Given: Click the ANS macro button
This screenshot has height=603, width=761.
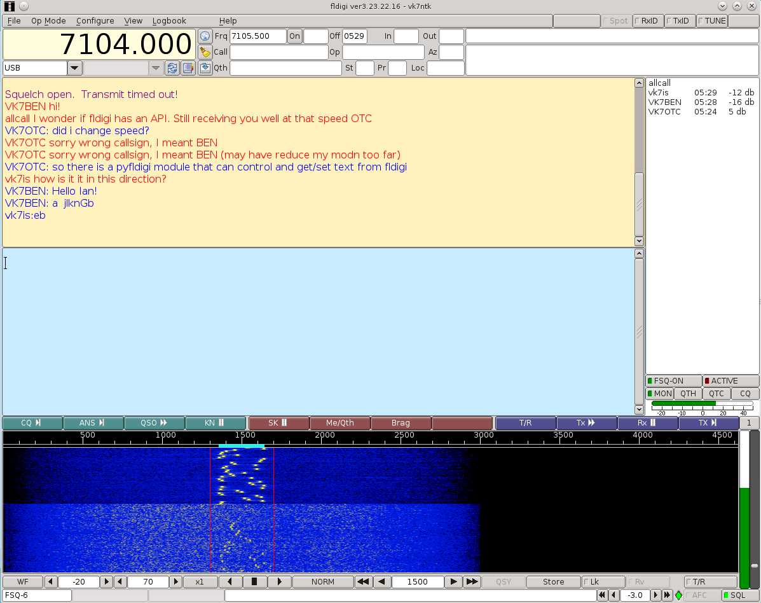Looking at the screenshot, I should point(93,423).
